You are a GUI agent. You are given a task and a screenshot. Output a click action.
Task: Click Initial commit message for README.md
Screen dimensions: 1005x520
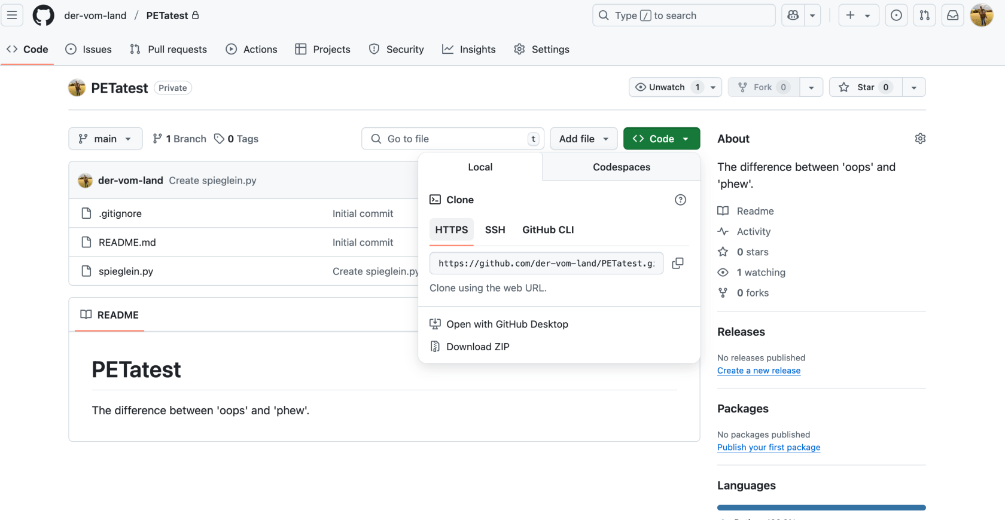[x=363, y=242]
